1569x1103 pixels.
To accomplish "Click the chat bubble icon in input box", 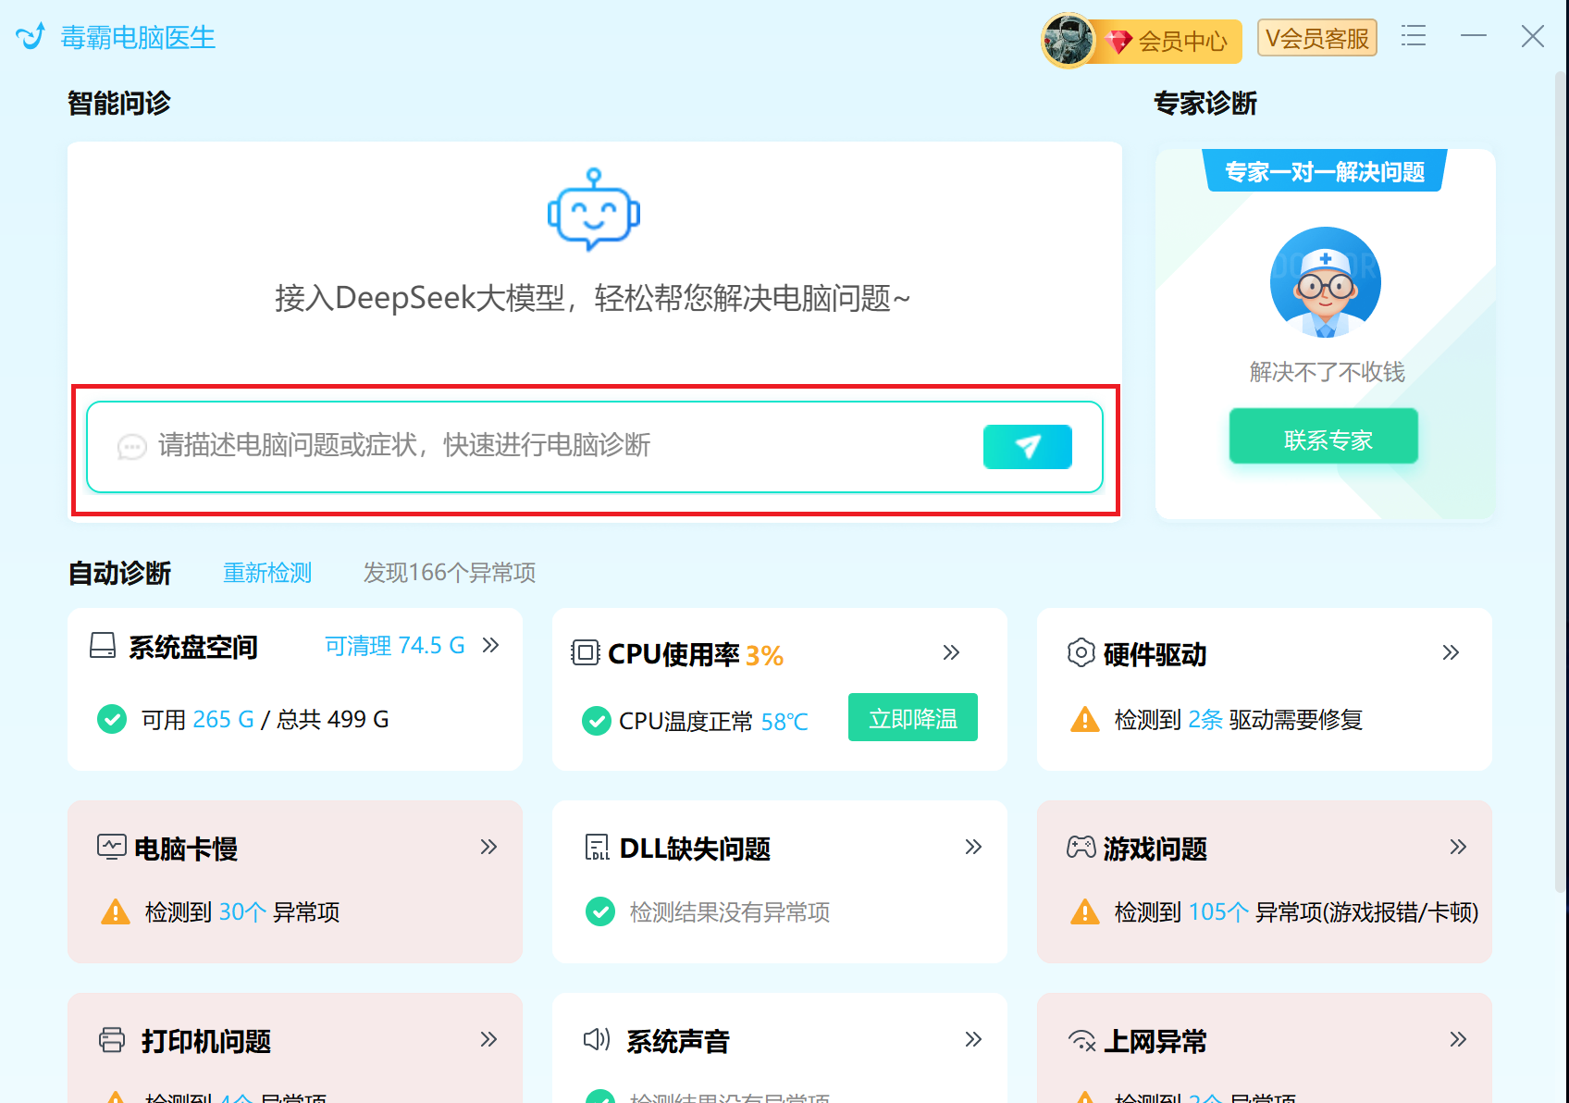I will 131,447.
